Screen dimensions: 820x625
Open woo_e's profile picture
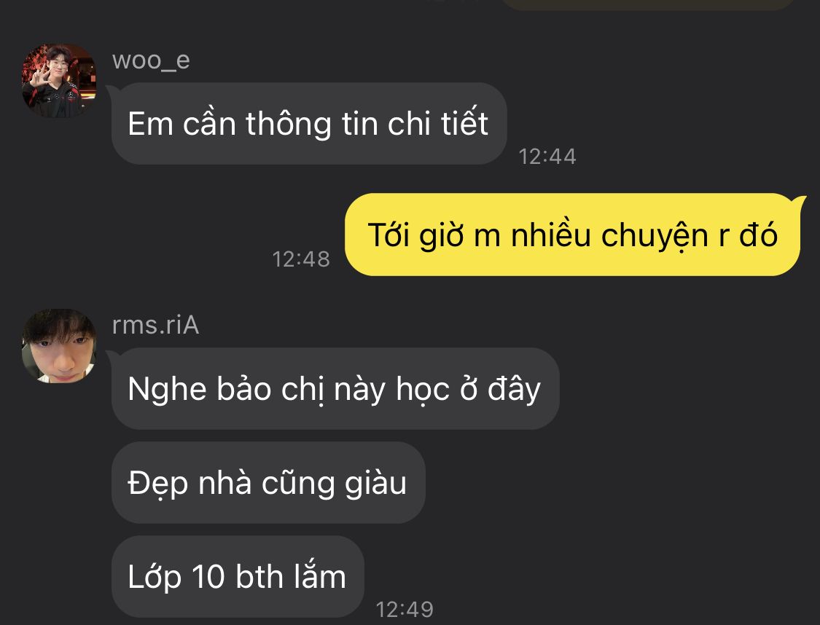point(58,80)
